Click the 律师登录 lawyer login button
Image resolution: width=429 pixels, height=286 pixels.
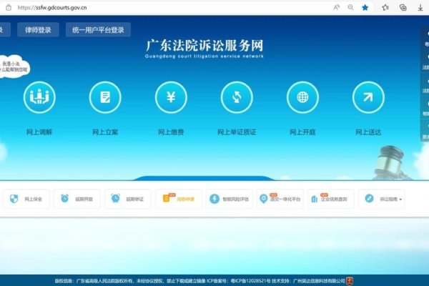[38, 30]
